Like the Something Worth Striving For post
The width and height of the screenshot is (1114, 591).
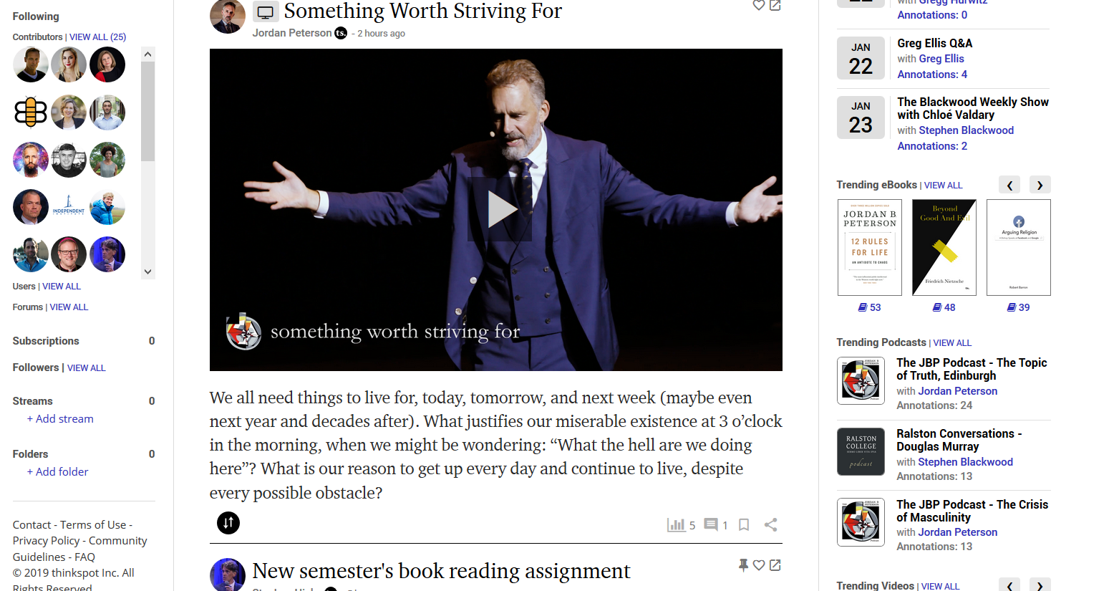[759, 5]
